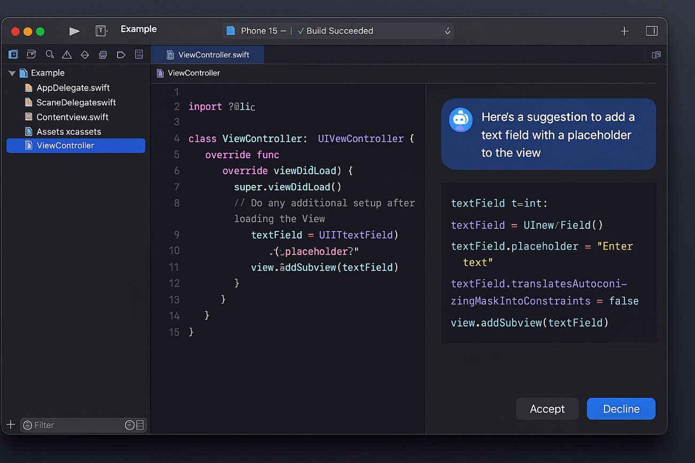Toggle the source-control filter in Filter bar
The width and height of the screenshot is (695, 463).
[x=140, y=425]
